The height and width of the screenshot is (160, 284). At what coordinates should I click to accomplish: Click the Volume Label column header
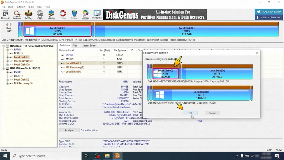67,50
